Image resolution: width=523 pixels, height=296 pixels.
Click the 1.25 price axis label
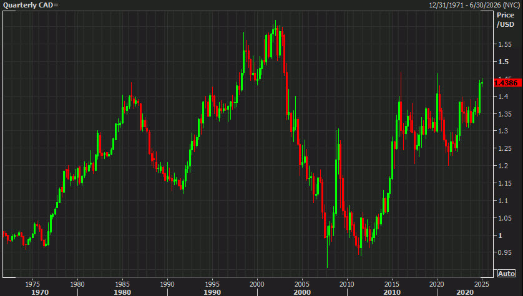[x=505, y=148]
